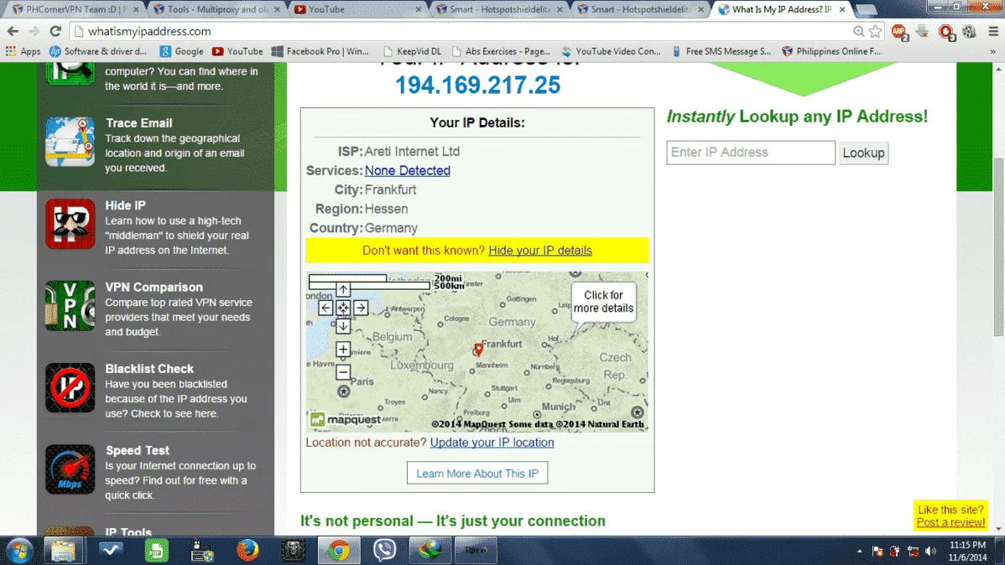The image size is (1005, 565).
Task: Click the Blacklist Check icon
Action: [x=70, y=387]
